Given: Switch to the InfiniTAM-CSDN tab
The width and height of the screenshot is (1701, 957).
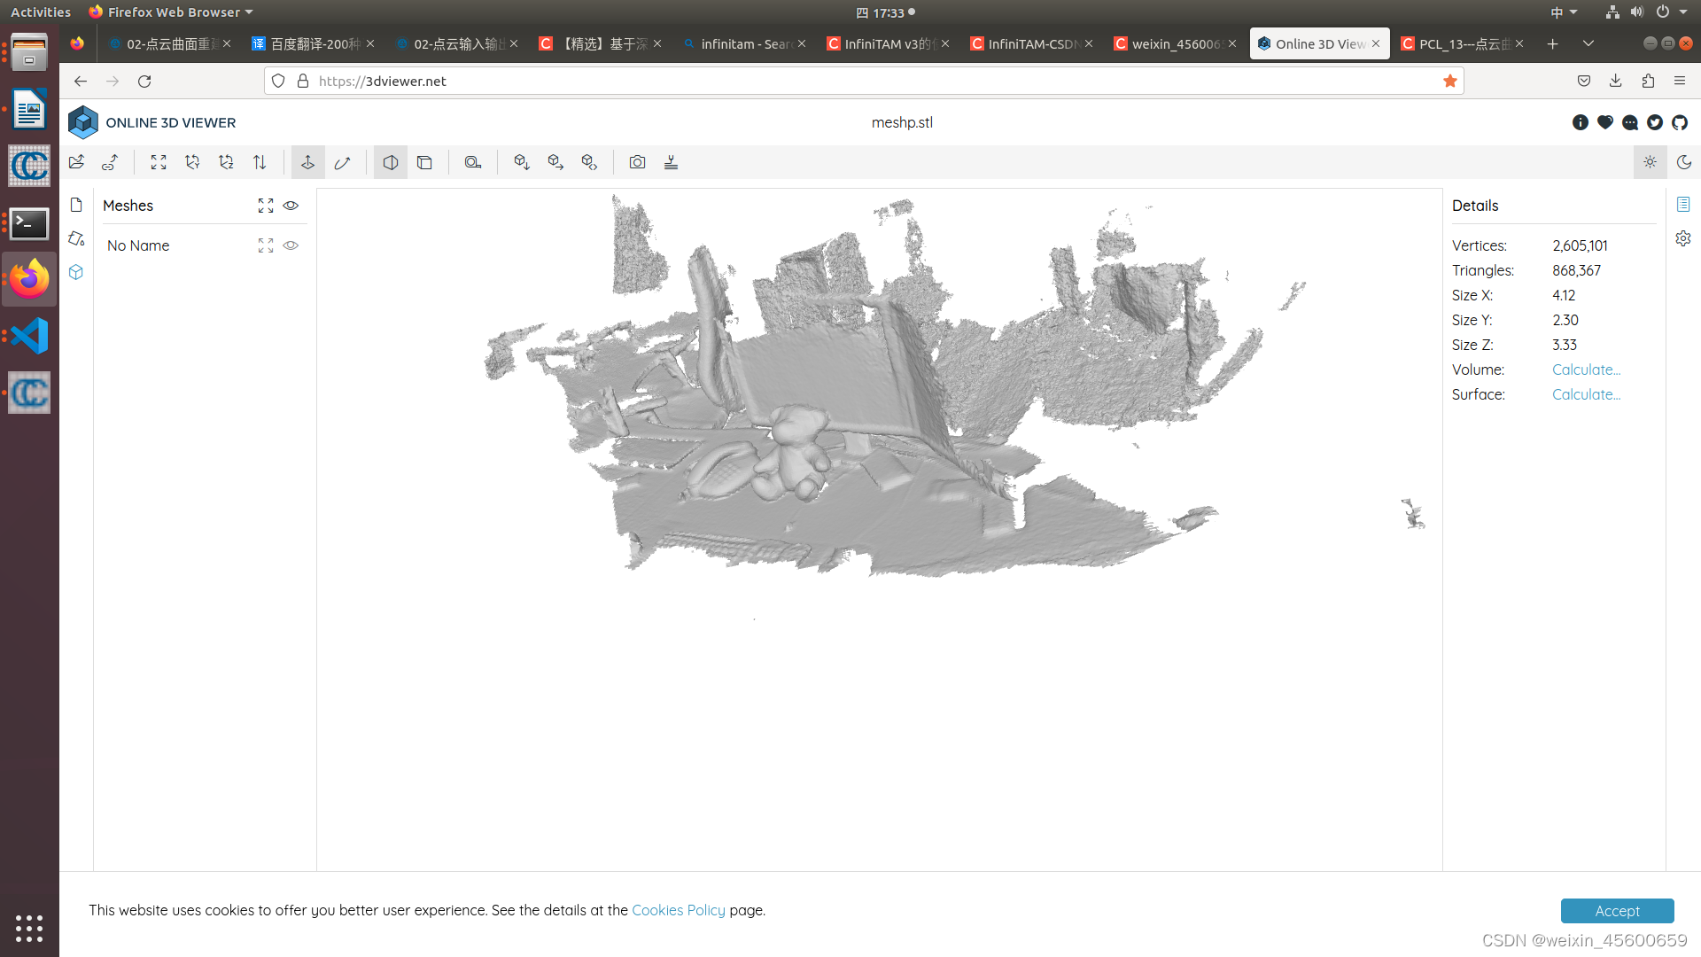Looking at the screenshot, I should [1028, 43].
